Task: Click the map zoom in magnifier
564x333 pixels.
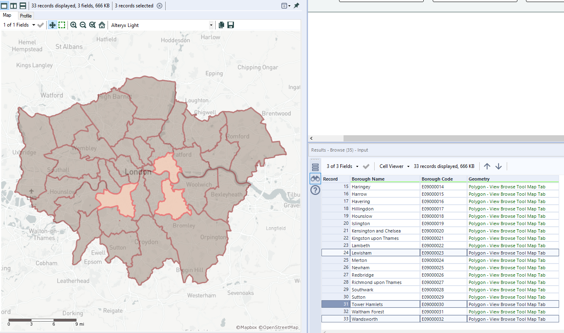Action: pyautogui.click(x=74, y=25)
